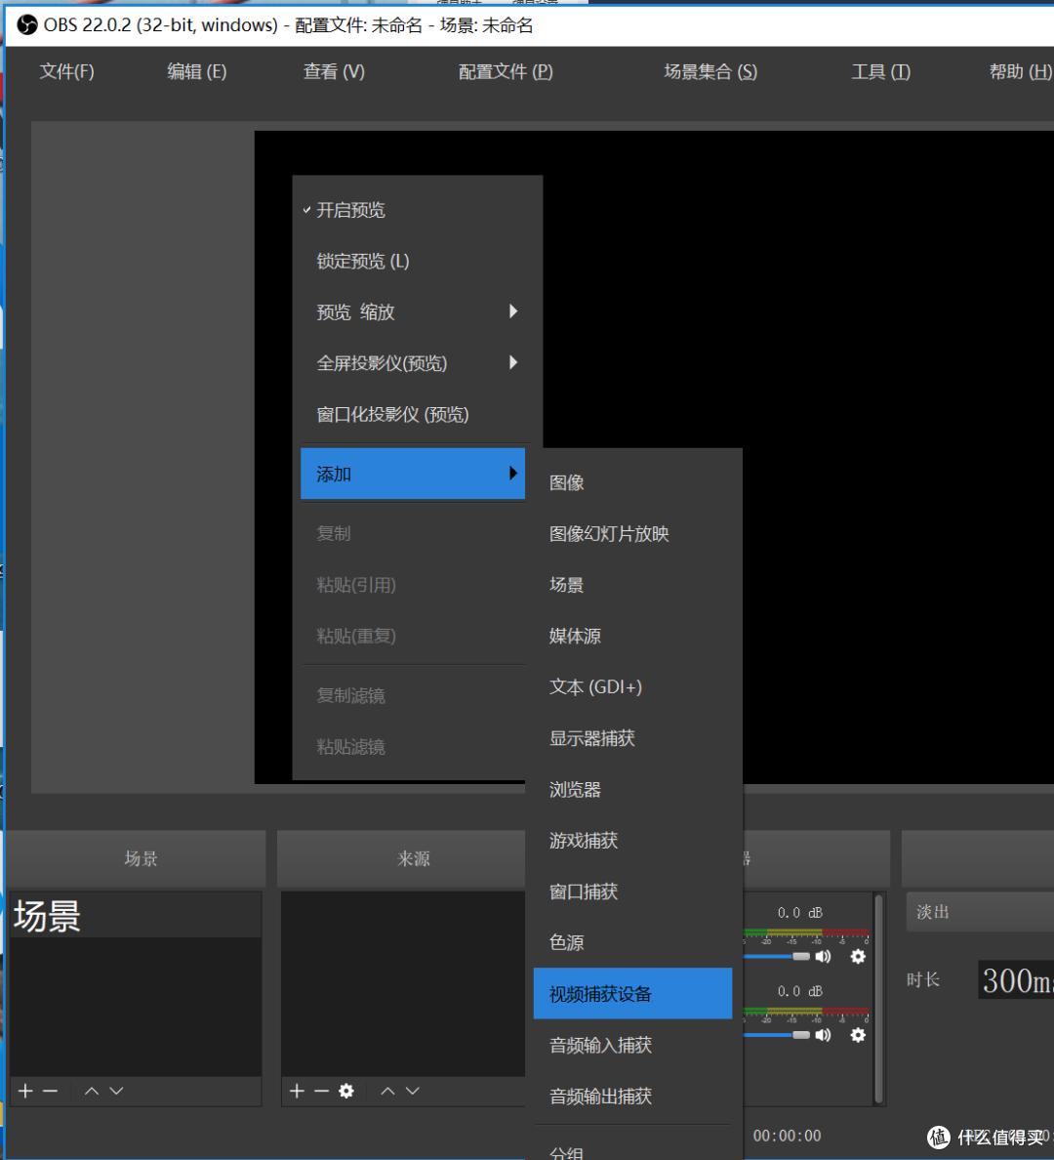1054x1160 pixels.
Task: Click the 时长 300ms duration field
Action: [1016, 980]
